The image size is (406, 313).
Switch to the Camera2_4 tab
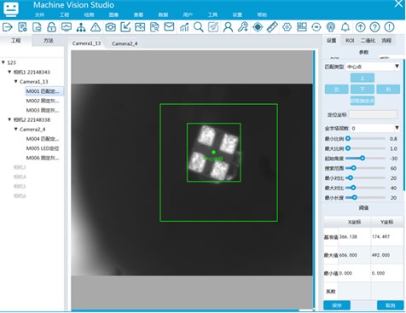point(125,43)
